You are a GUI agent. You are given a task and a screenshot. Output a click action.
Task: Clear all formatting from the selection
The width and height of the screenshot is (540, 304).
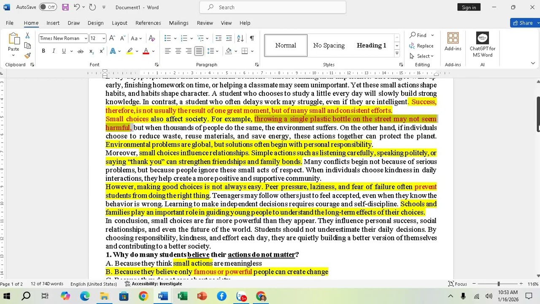click(152, 38)
